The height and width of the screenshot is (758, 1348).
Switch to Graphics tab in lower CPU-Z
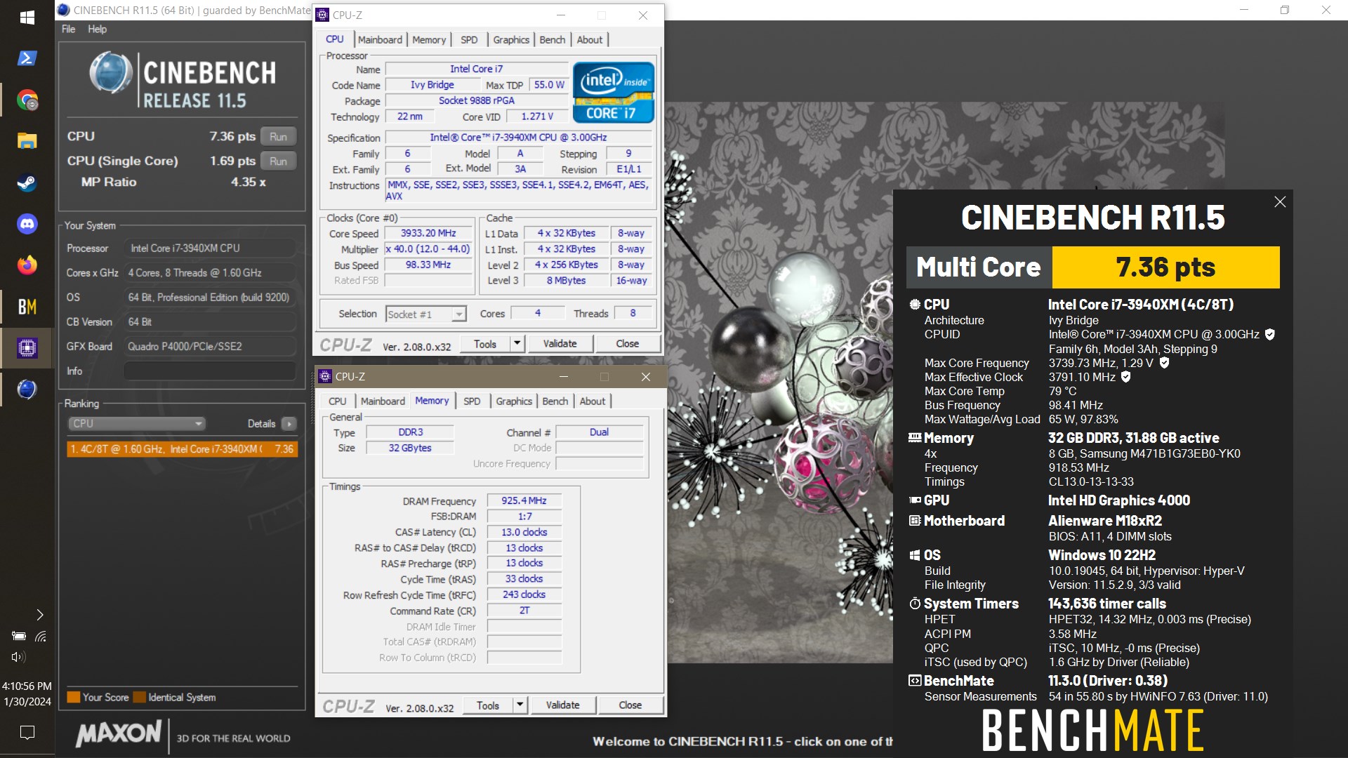pyautogui.click(x=514, y=401)
